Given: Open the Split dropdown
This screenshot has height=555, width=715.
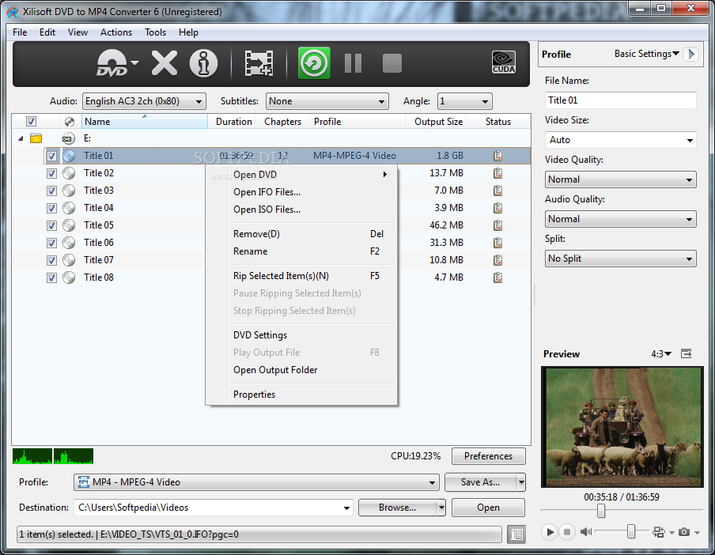Looking at the screenshot, I should point(620,259).
